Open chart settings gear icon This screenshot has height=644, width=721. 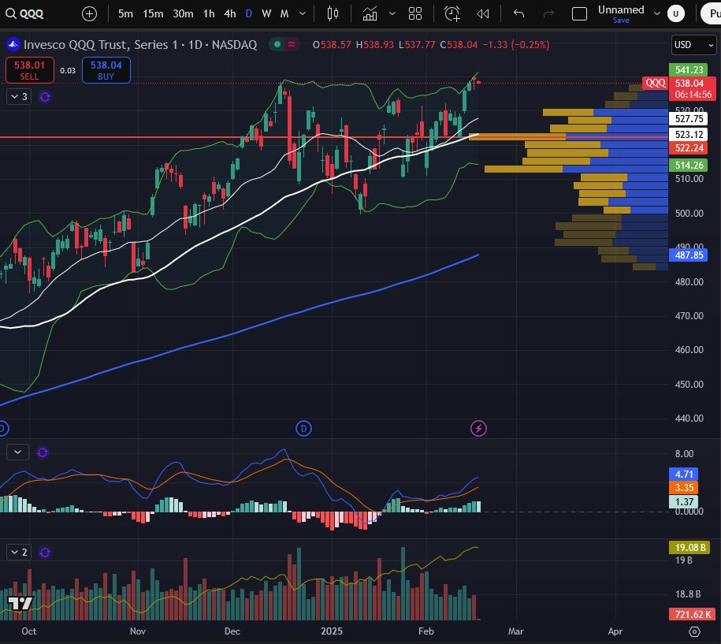pos(695,631)
